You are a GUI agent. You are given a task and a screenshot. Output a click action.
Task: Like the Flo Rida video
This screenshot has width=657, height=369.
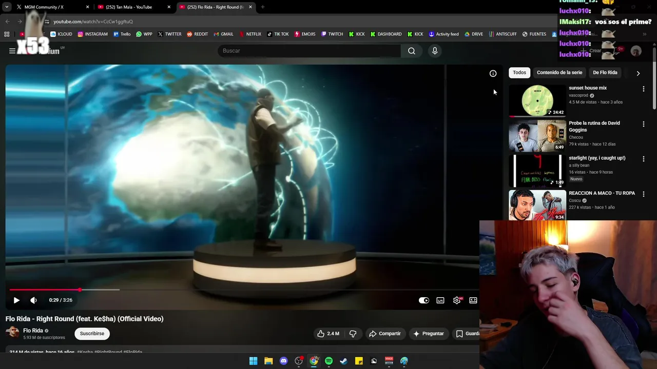[x=328, y=334]
